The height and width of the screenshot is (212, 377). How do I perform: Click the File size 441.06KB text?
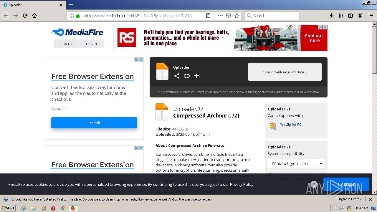pos(172,129)
